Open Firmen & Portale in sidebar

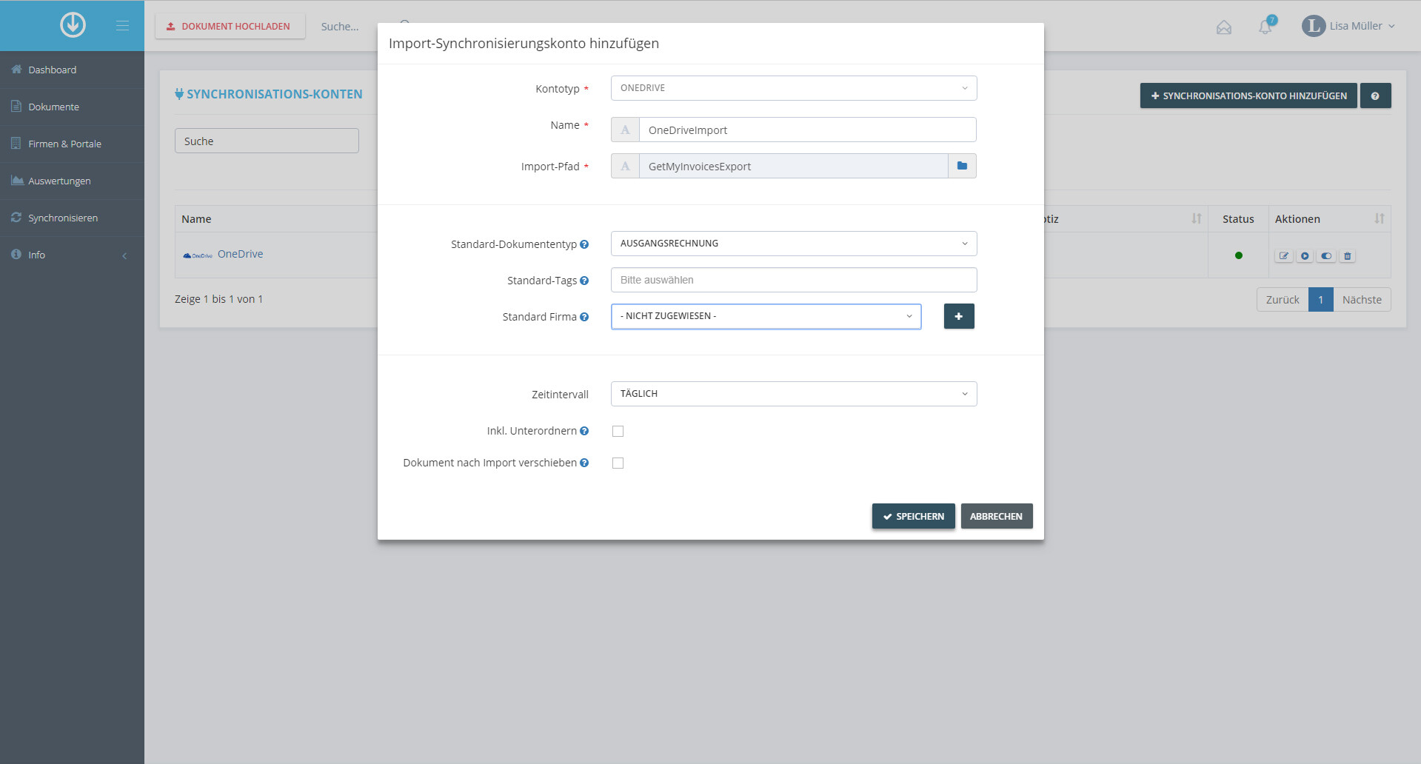tap(72, 144)
